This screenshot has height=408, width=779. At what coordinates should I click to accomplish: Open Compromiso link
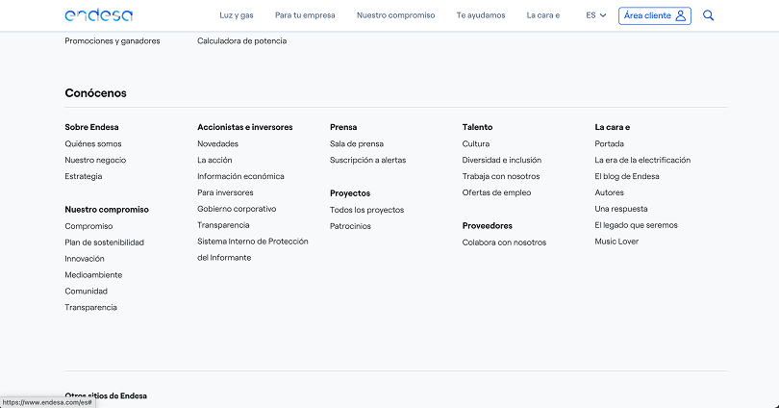pos(88,226)
